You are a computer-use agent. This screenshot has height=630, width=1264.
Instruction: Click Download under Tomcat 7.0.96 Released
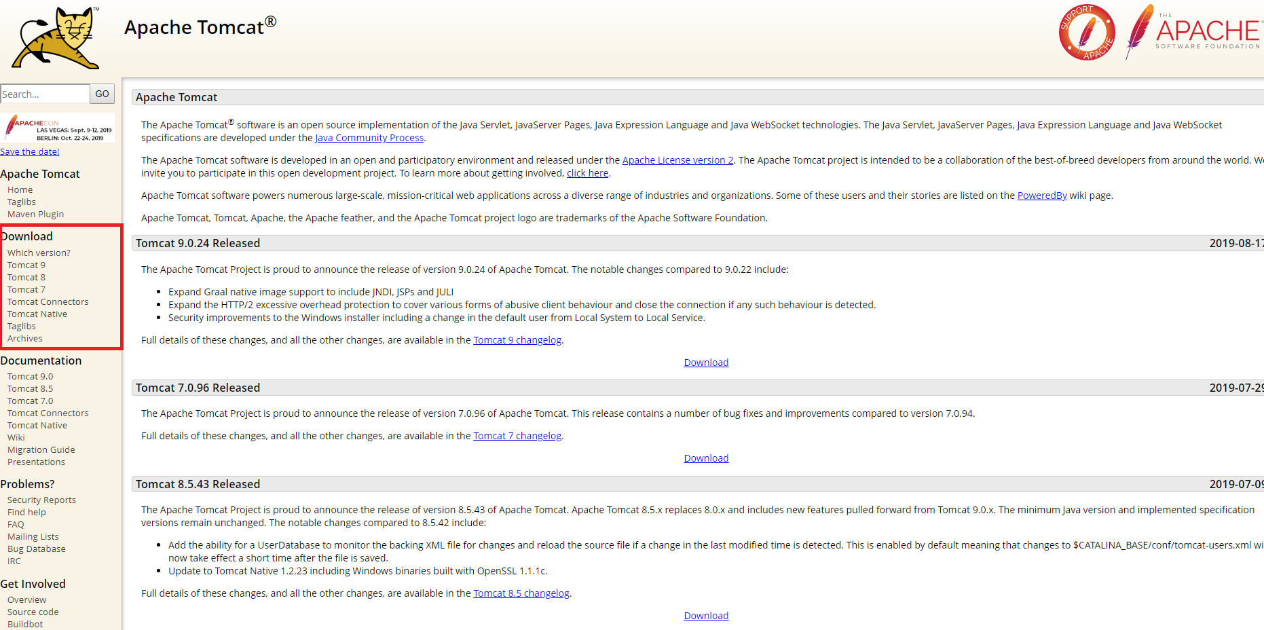[x=706, y=458]
